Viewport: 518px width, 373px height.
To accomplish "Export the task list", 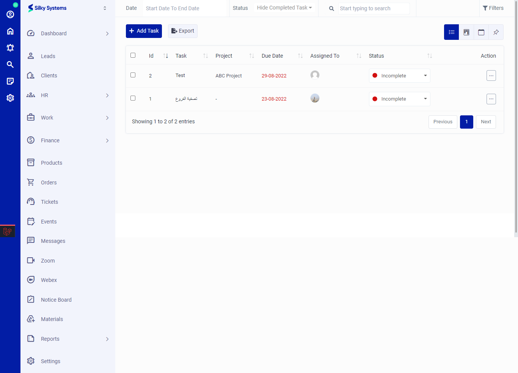I will (x=183, y=31).
